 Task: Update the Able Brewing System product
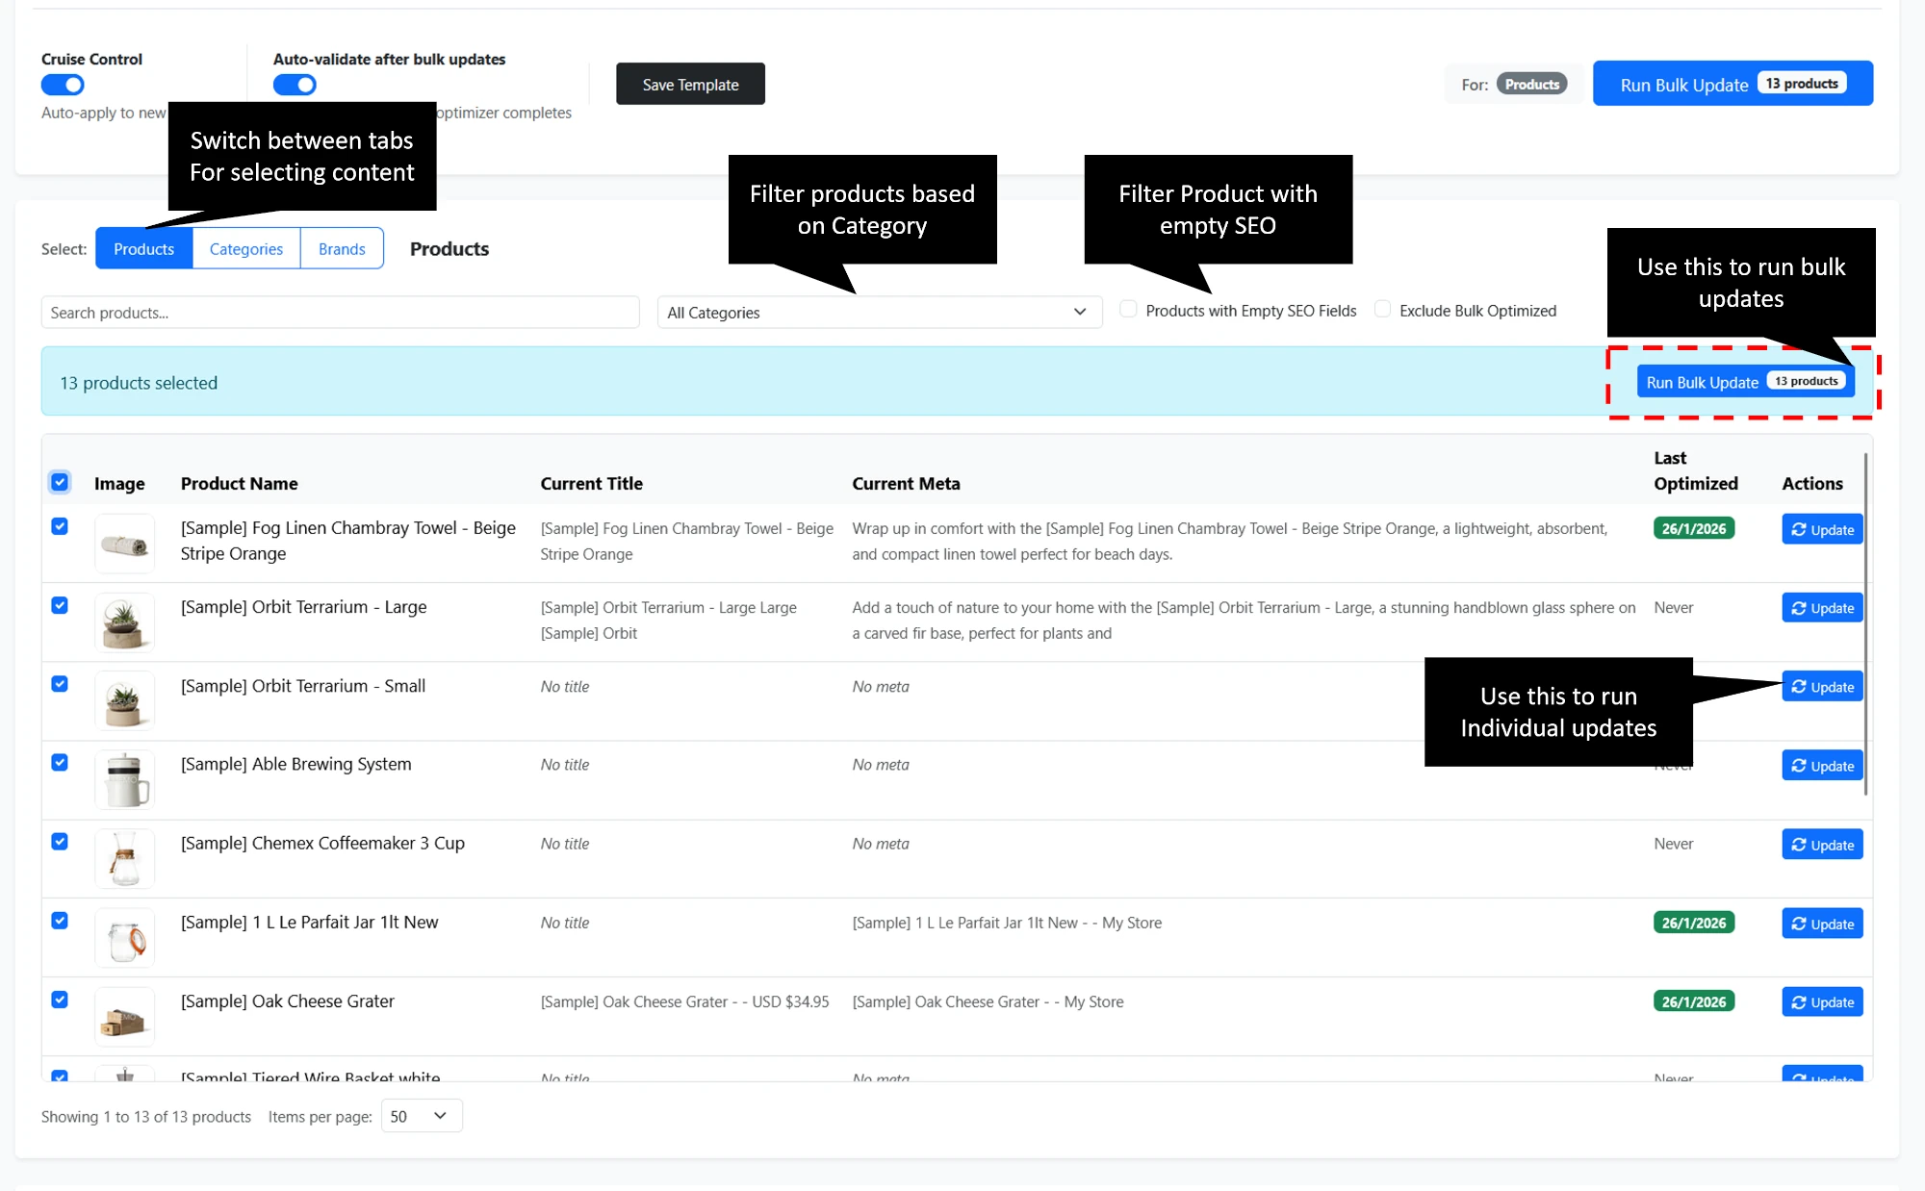1821,766
